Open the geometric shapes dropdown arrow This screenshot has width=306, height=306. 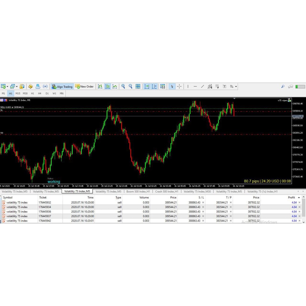point(236,87)
